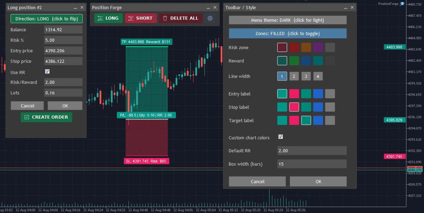Click the SHORT position button
Image resolution: width=424 pixels, height=213 pixels.
141,18
